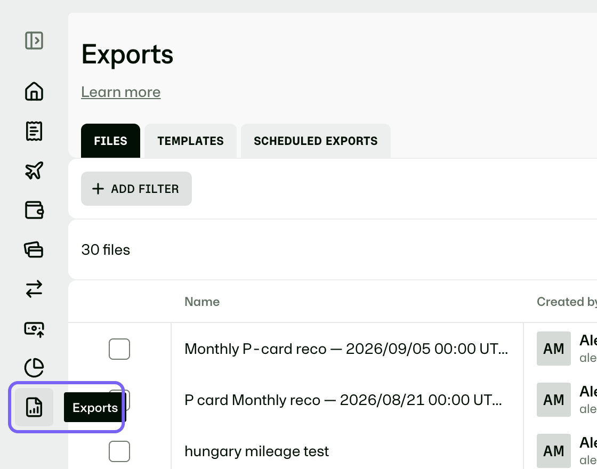
Task: Open the banknote with up-arrow icon
Action: (x=34, y=329)
